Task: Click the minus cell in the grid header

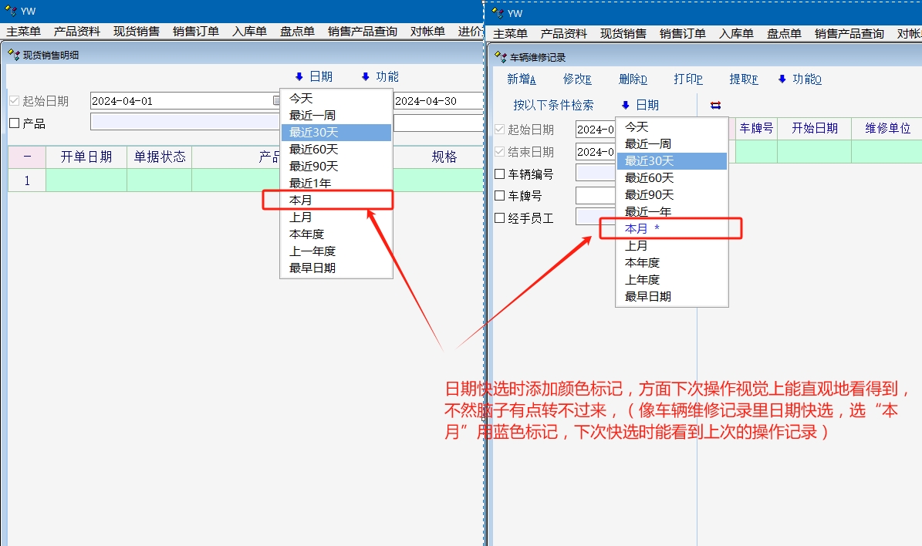Action: [x=27, y=157]
